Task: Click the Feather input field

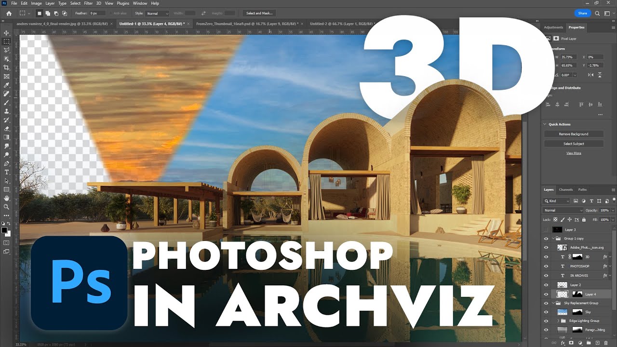Action: click(98, 13)
